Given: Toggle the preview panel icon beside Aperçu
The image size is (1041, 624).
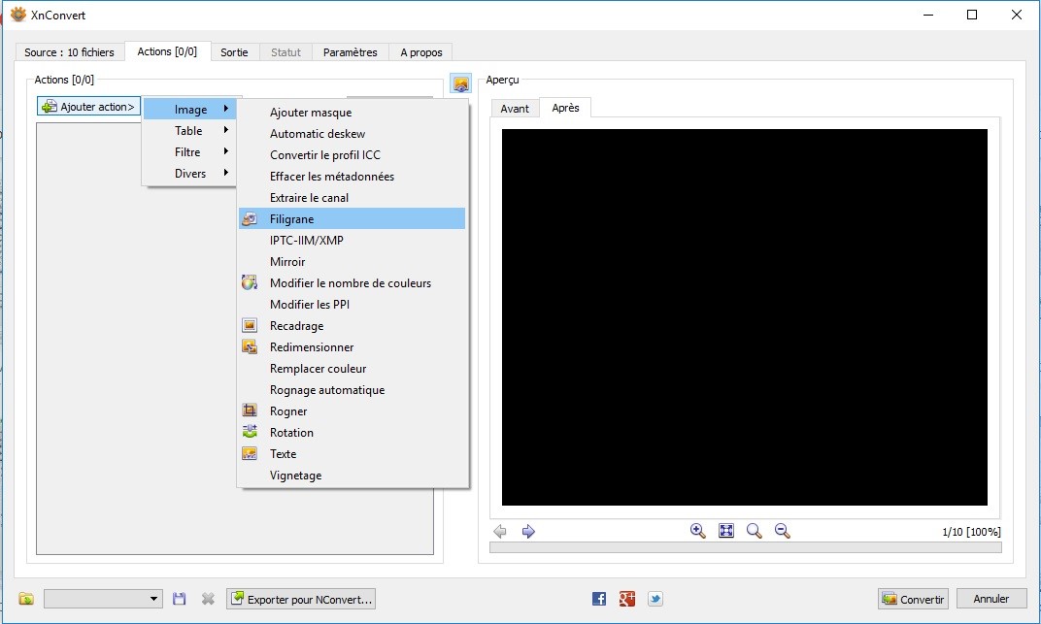Looking at the screenshot, I should [x=460, y=84].
